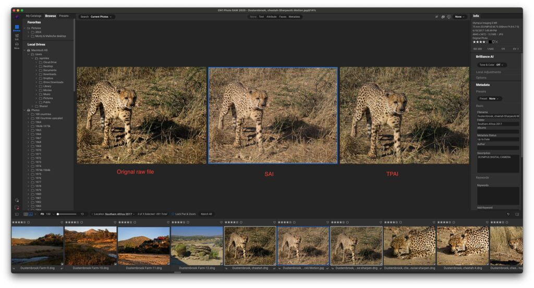The image size is (534, 288).
Task: Switch to the Browse tab
Action: pos(51,16)
